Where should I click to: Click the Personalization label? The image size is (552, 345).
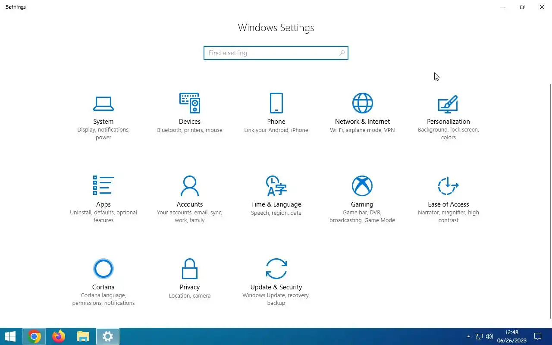coord(448,122)
